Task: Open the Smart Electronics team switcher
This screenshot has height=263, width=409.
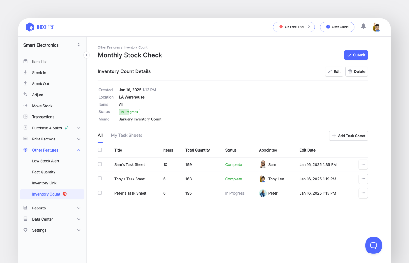Action: click(52, 45)
